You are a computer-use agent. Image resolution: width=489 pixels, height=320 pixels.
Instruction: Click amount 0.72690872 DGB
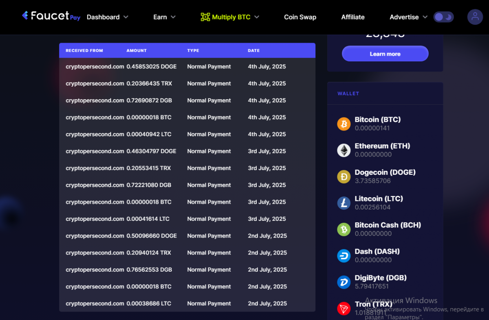149,100
